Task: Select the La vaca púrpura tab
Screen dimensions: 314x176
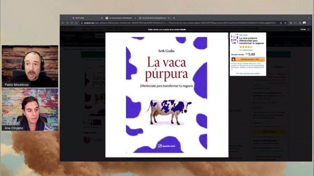Action: point(121,18)
